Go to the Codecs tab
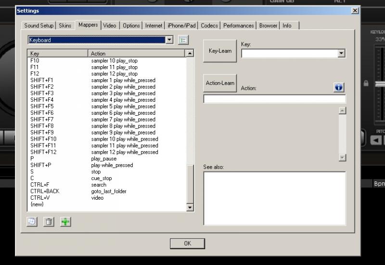Screen dimensions: 385x265 pos(209,25)
